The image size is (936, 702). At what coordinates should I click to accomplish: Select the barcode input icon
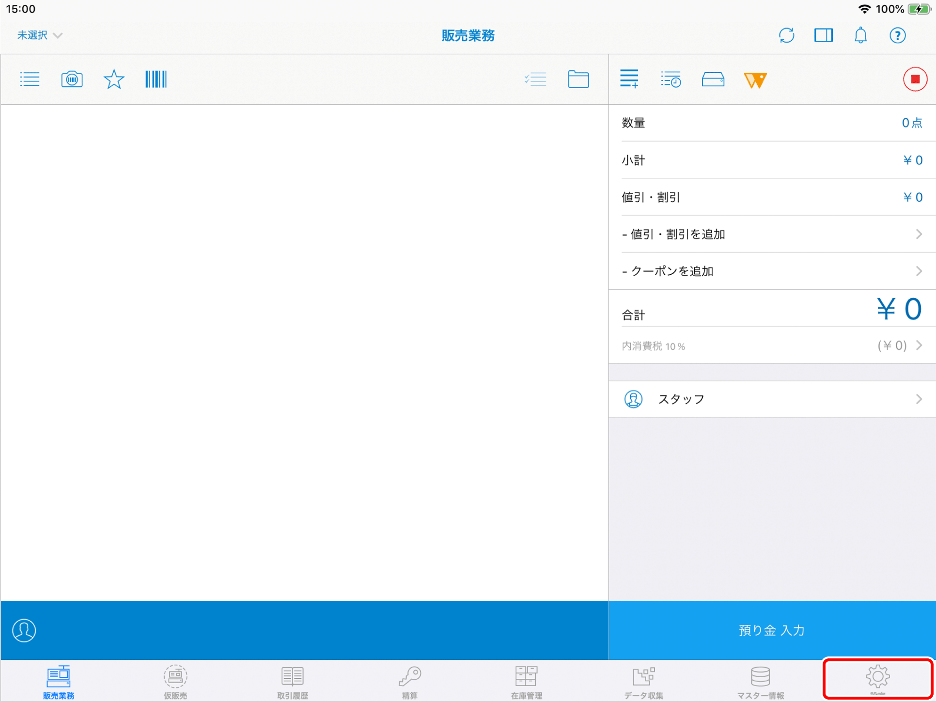[x=156, y=79]
